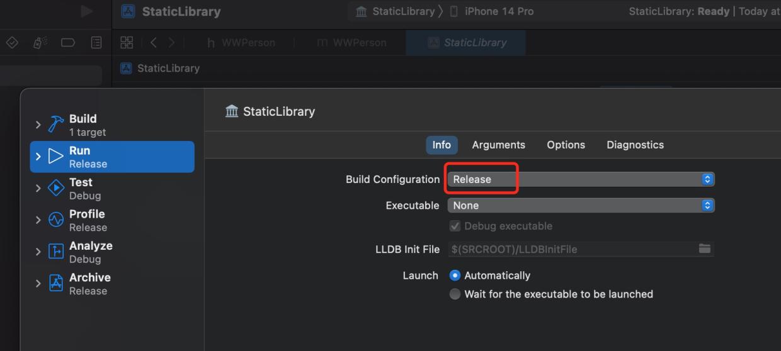Open the Build Configuration Release dropdown
Image resolution: width=781 pixels, height=351 pixels.
[x=581, y=179]
